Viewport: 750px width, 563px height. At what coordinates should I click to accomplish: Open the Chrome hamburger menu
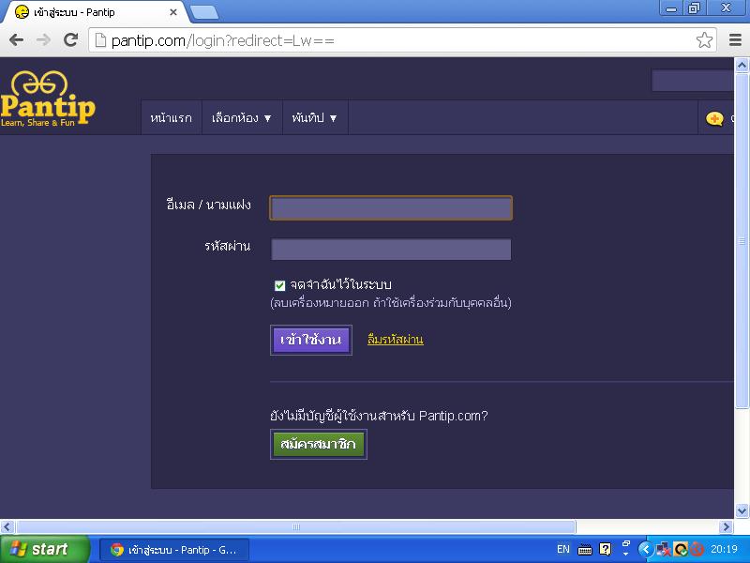coord(735,39)
